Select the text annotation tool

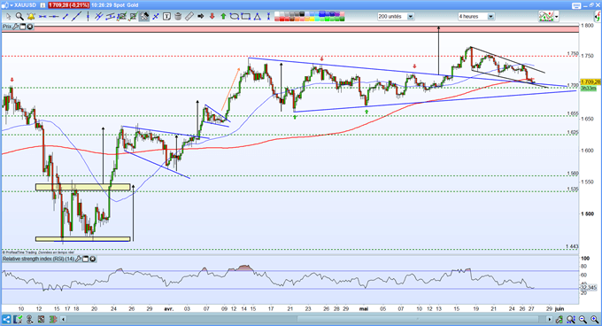click(x=166, y=17)
